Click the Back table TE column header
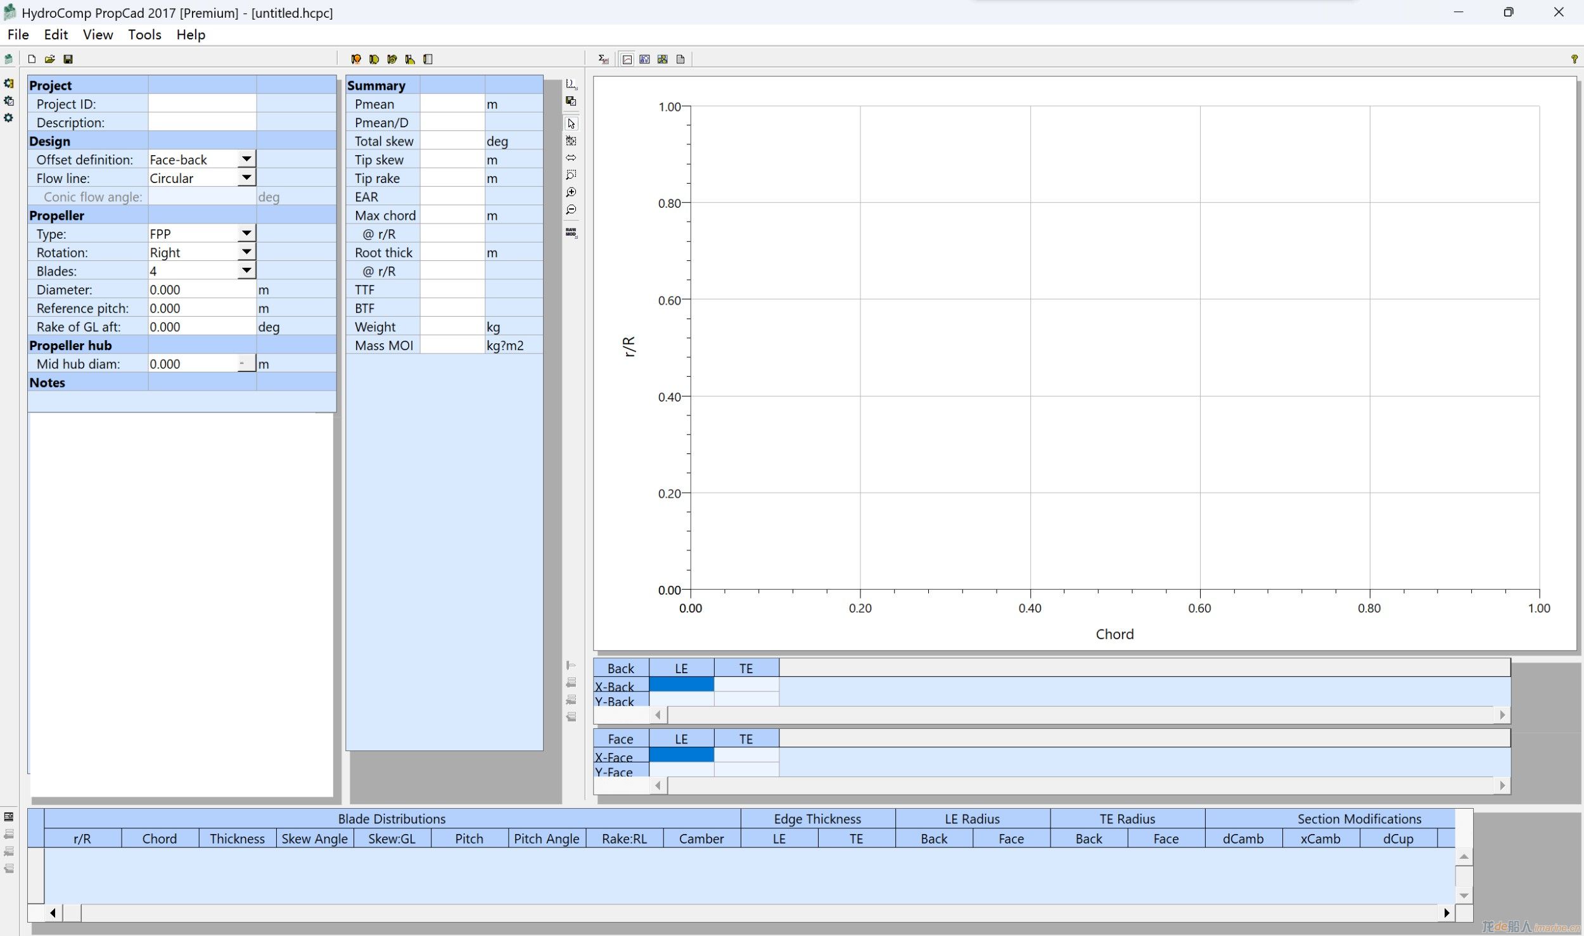This screenshot has height=936, width=1584. coord(746,668)
